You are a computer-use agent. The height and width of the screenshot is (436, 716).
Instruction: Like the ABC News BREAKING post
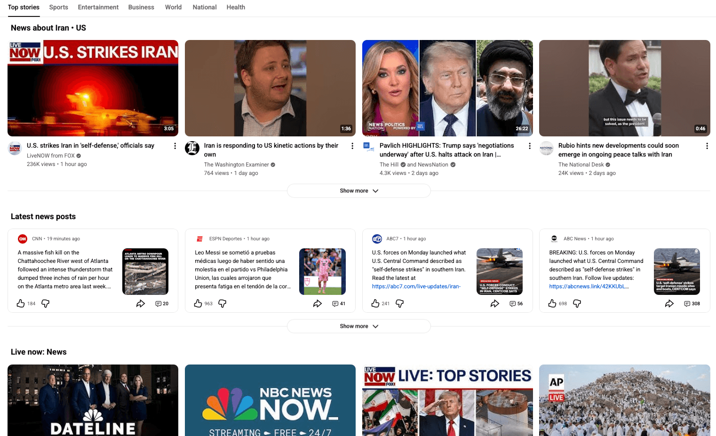point(552,303)
